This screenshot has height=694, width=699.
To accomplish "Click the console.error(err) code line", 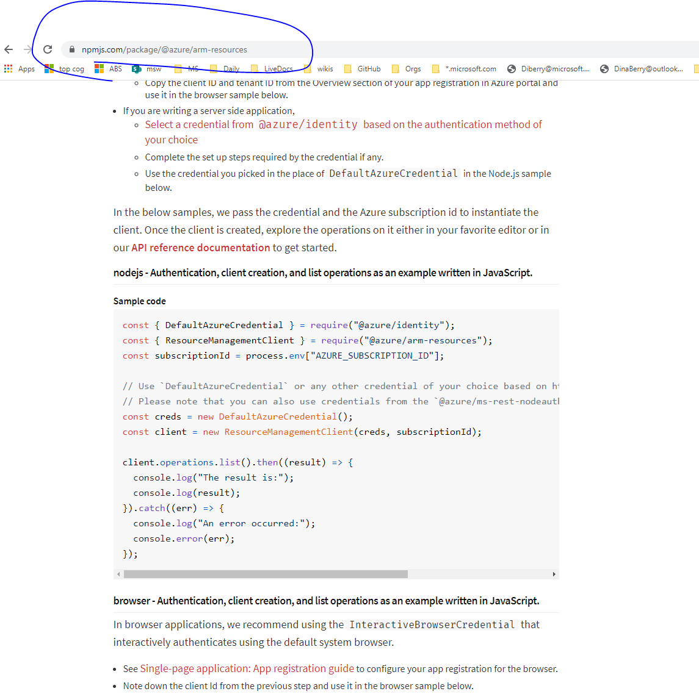I will click(x=184, y=538).
